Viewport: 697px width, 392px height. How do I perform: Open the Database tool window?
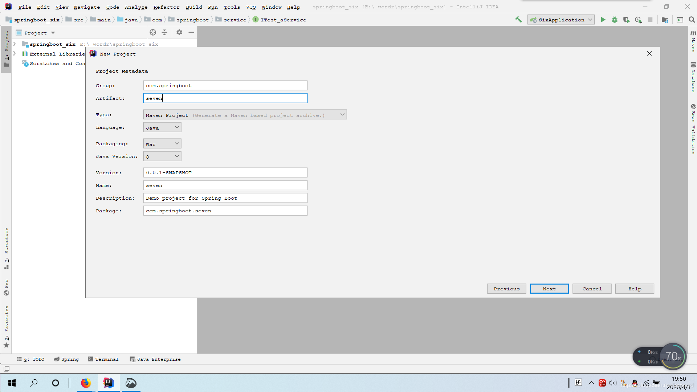click(x=693, y=77)
